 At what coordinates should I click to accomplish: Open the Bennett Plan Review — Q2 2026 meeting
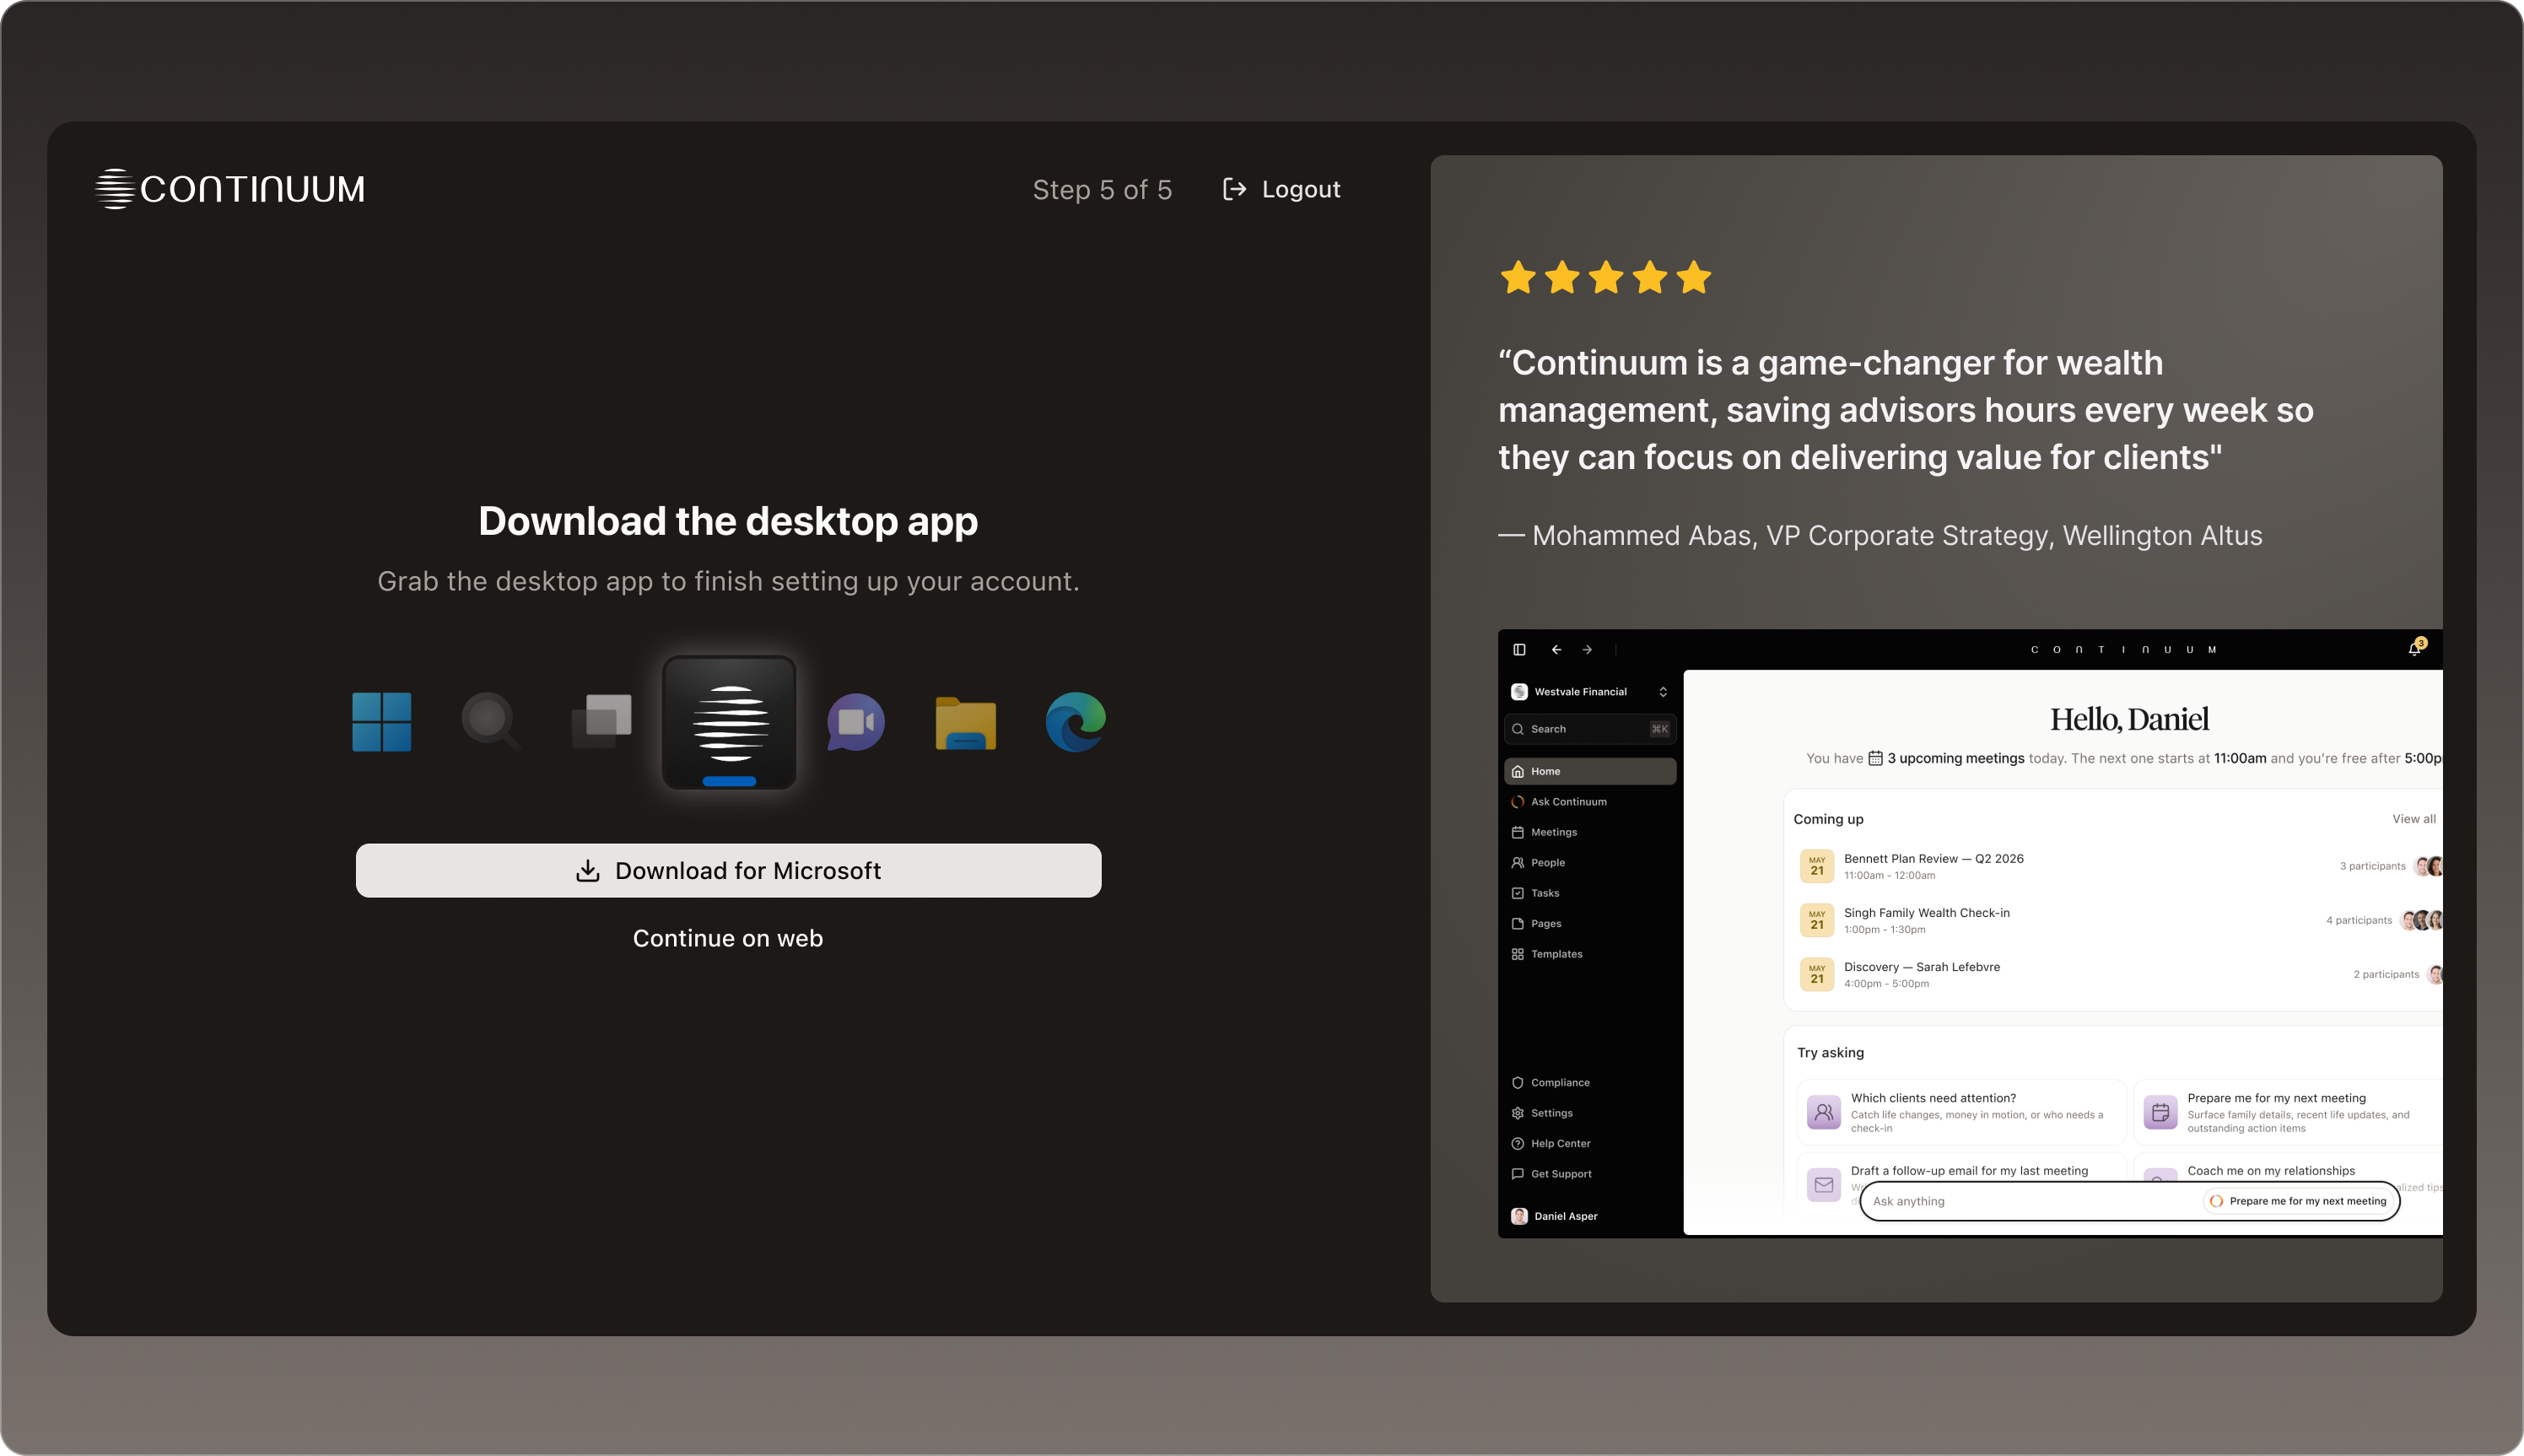pos(2118,866)
